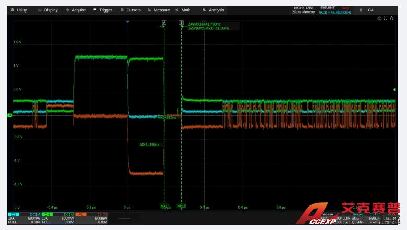This screenshot has width=407, height=230.
Task: Open the Trigger settings menu
Action: 102,10
